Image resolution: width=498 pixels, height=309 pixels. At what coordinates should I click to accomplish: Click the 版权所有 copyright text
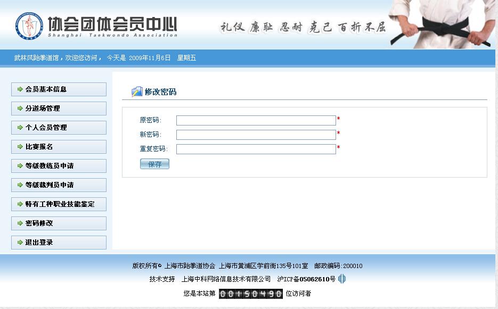146,266
